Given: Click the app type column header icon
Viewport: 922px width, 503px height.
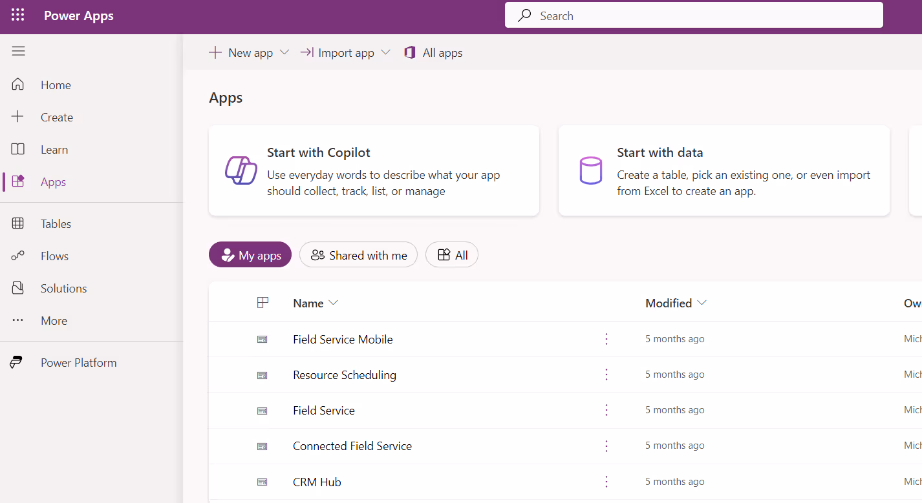Looking at the screenshot, I should click(263, 303).
